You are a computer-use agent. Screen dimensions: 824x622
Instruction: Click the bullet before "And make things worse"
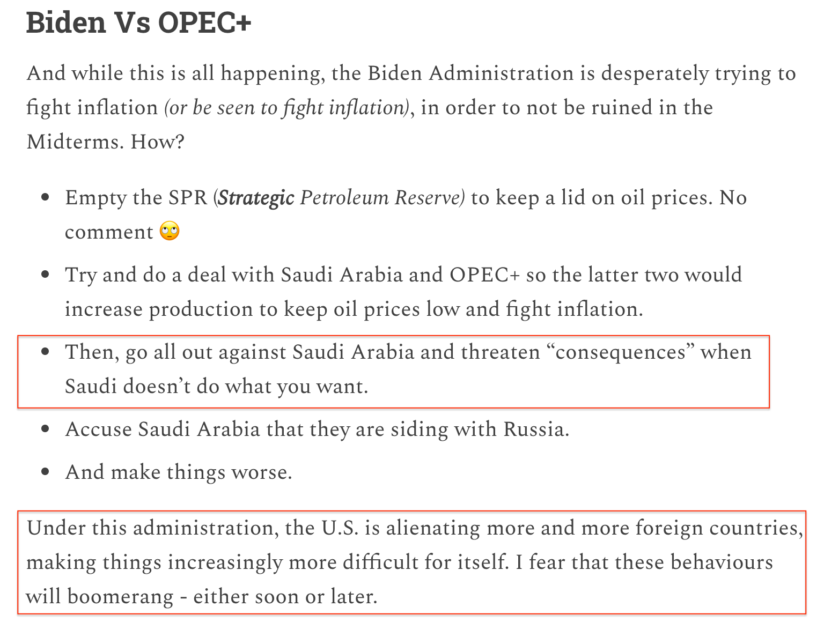click(46, 472)
